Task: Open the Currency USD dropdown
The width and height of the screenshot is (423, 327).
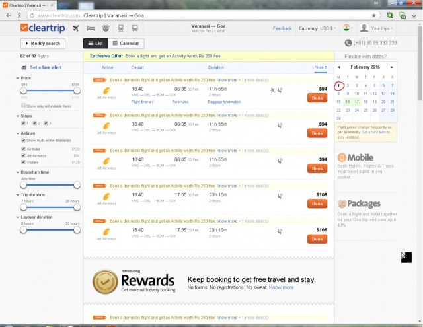Action: pyautogui.click(x=317, y=28)
